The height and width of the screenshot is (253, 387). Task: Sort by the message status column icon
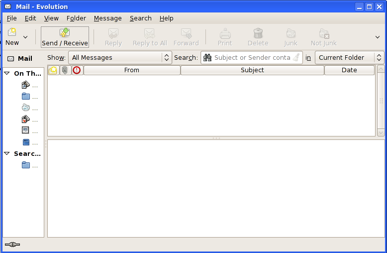[53, 70]
